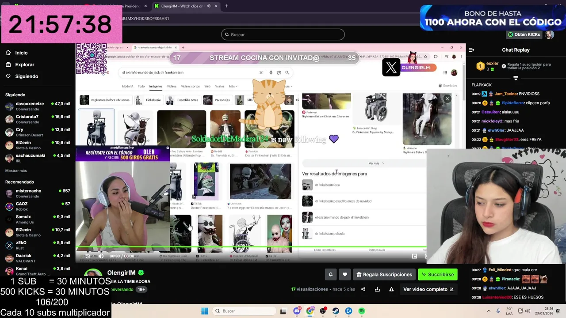Image resolution: width=566 pixels, height=318 pixels.
Task: Open CatsuRen's chat username
Action: point(490,112)
